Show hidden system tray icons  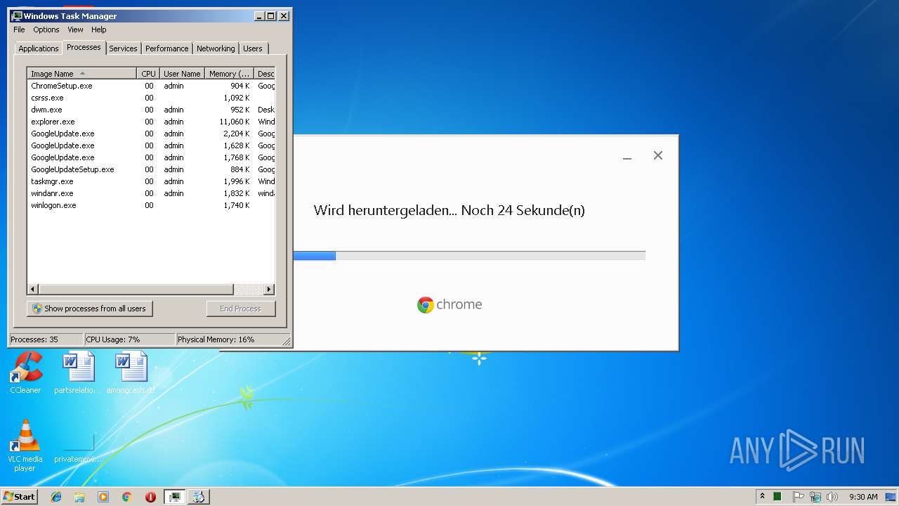click(x=762, y=496)
